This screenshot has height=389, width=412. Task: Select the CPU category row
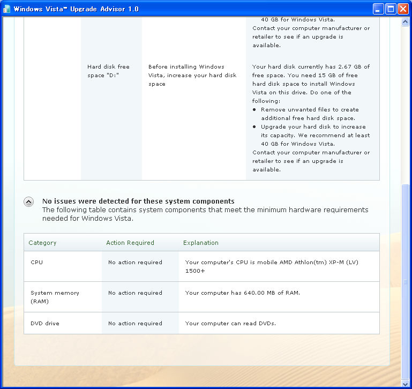pyautogui.click(x=37, y=263)
